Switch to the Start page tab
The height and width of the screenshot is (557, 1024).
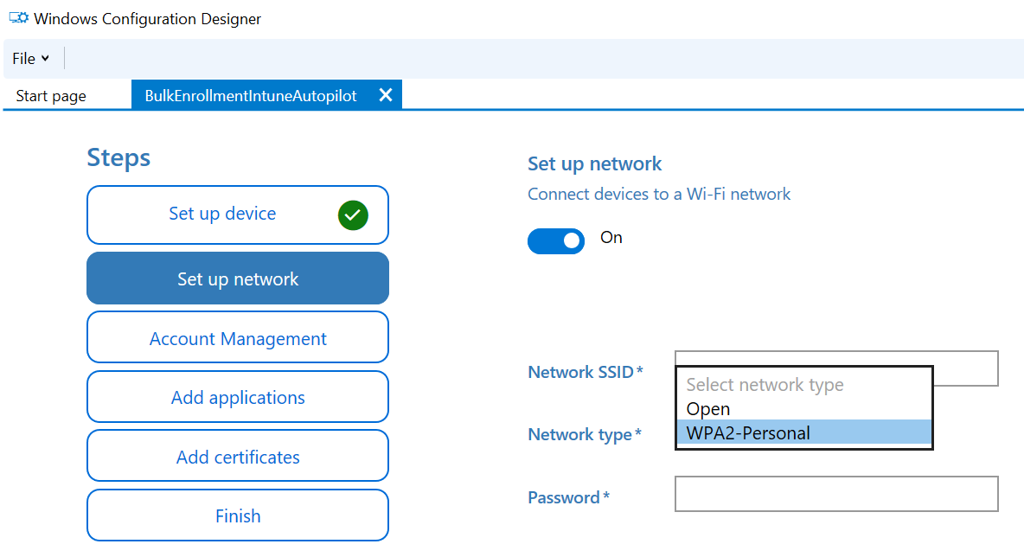[x=51, y=96]
